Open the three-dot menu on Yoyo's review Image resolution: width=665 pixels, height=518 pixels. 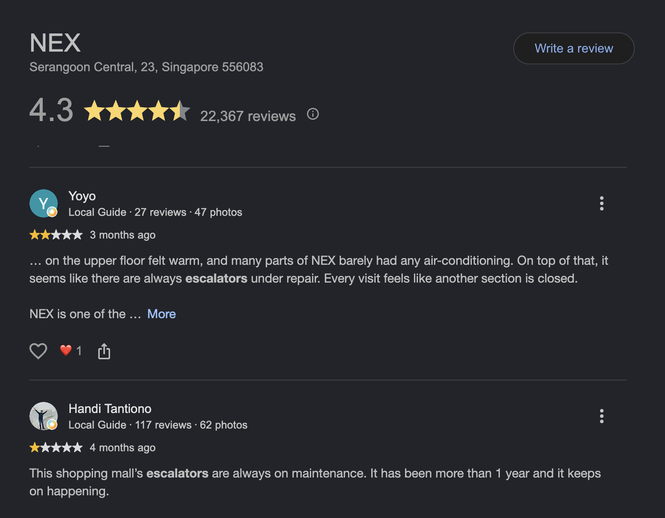(x=602, y=203)
